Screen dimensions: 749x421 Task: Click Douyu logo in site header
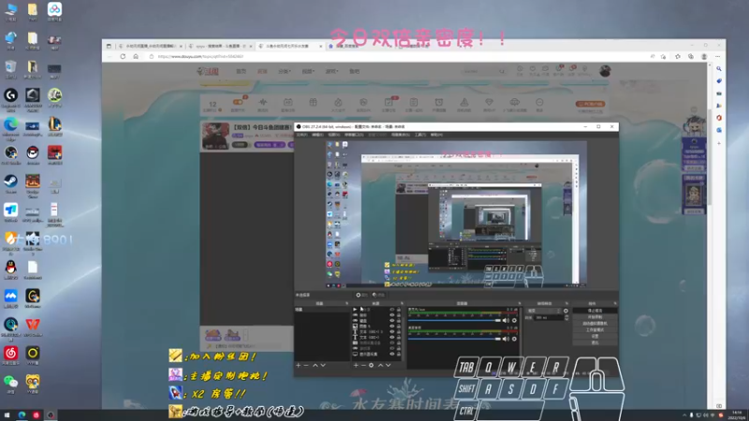click(x=208, y=72)
